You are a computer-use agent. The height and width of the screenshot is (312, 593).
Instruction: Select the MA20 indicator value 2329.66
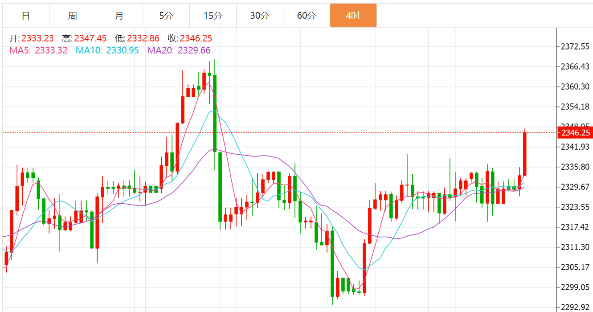pyautogui.click(x=194, y=50)
